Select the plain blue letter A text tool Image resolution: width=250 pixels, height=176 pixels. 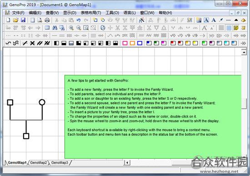pyautogui.click(x=214, y=20)
